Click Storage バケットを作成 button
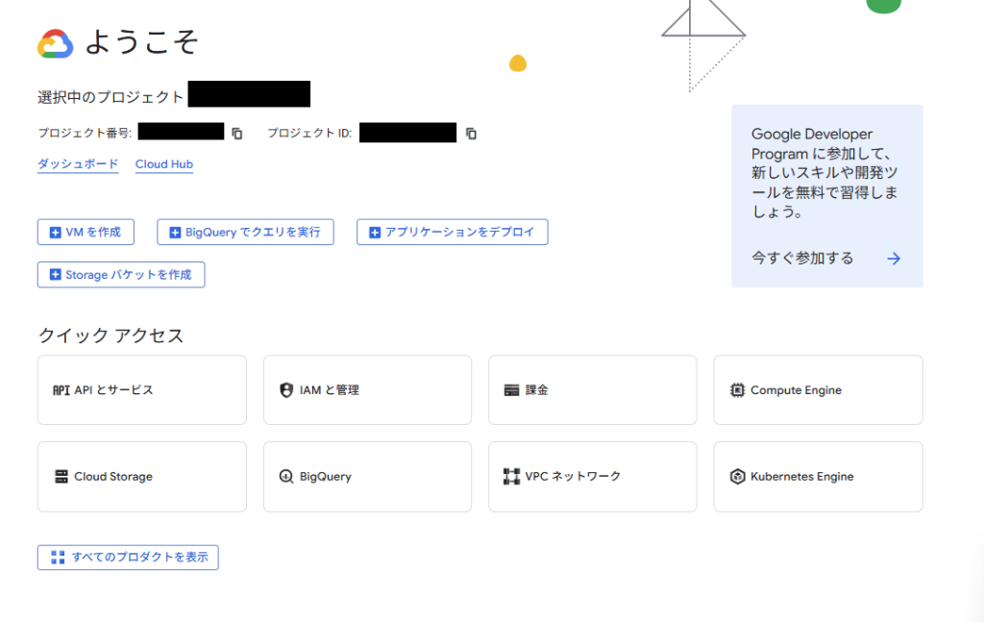The image size is (984, 622). tap(121, 275)
